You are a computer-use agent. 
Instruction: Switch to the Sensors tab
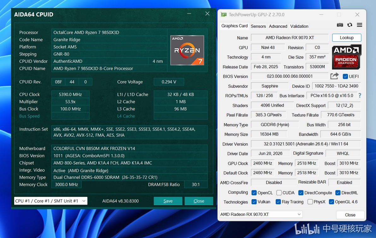click(258, 26)
